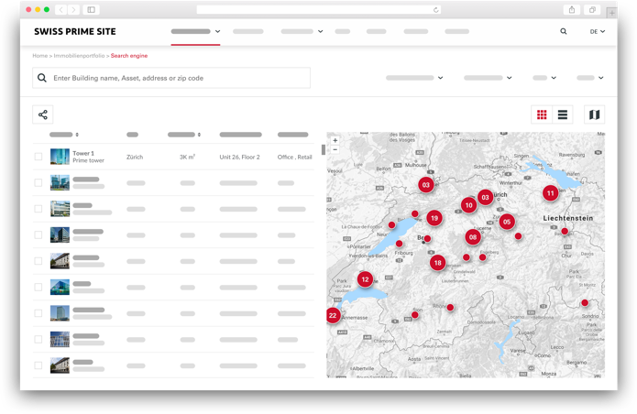Open the browser share menu

[572, 10]
